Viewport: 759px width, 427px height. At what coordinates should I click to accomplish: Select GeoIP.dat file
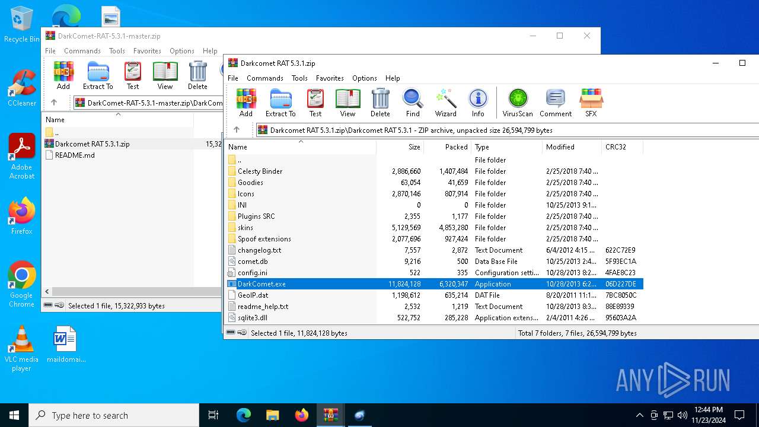(x=253, y=295)
